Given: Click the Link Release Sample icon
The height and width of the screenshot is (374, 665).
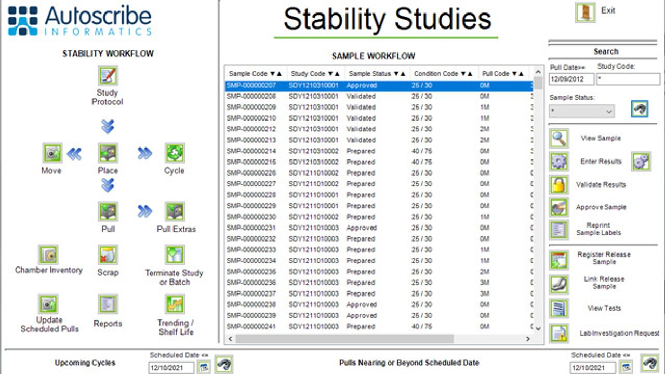Looking at the screenshot, I should [x=559, y=284].
